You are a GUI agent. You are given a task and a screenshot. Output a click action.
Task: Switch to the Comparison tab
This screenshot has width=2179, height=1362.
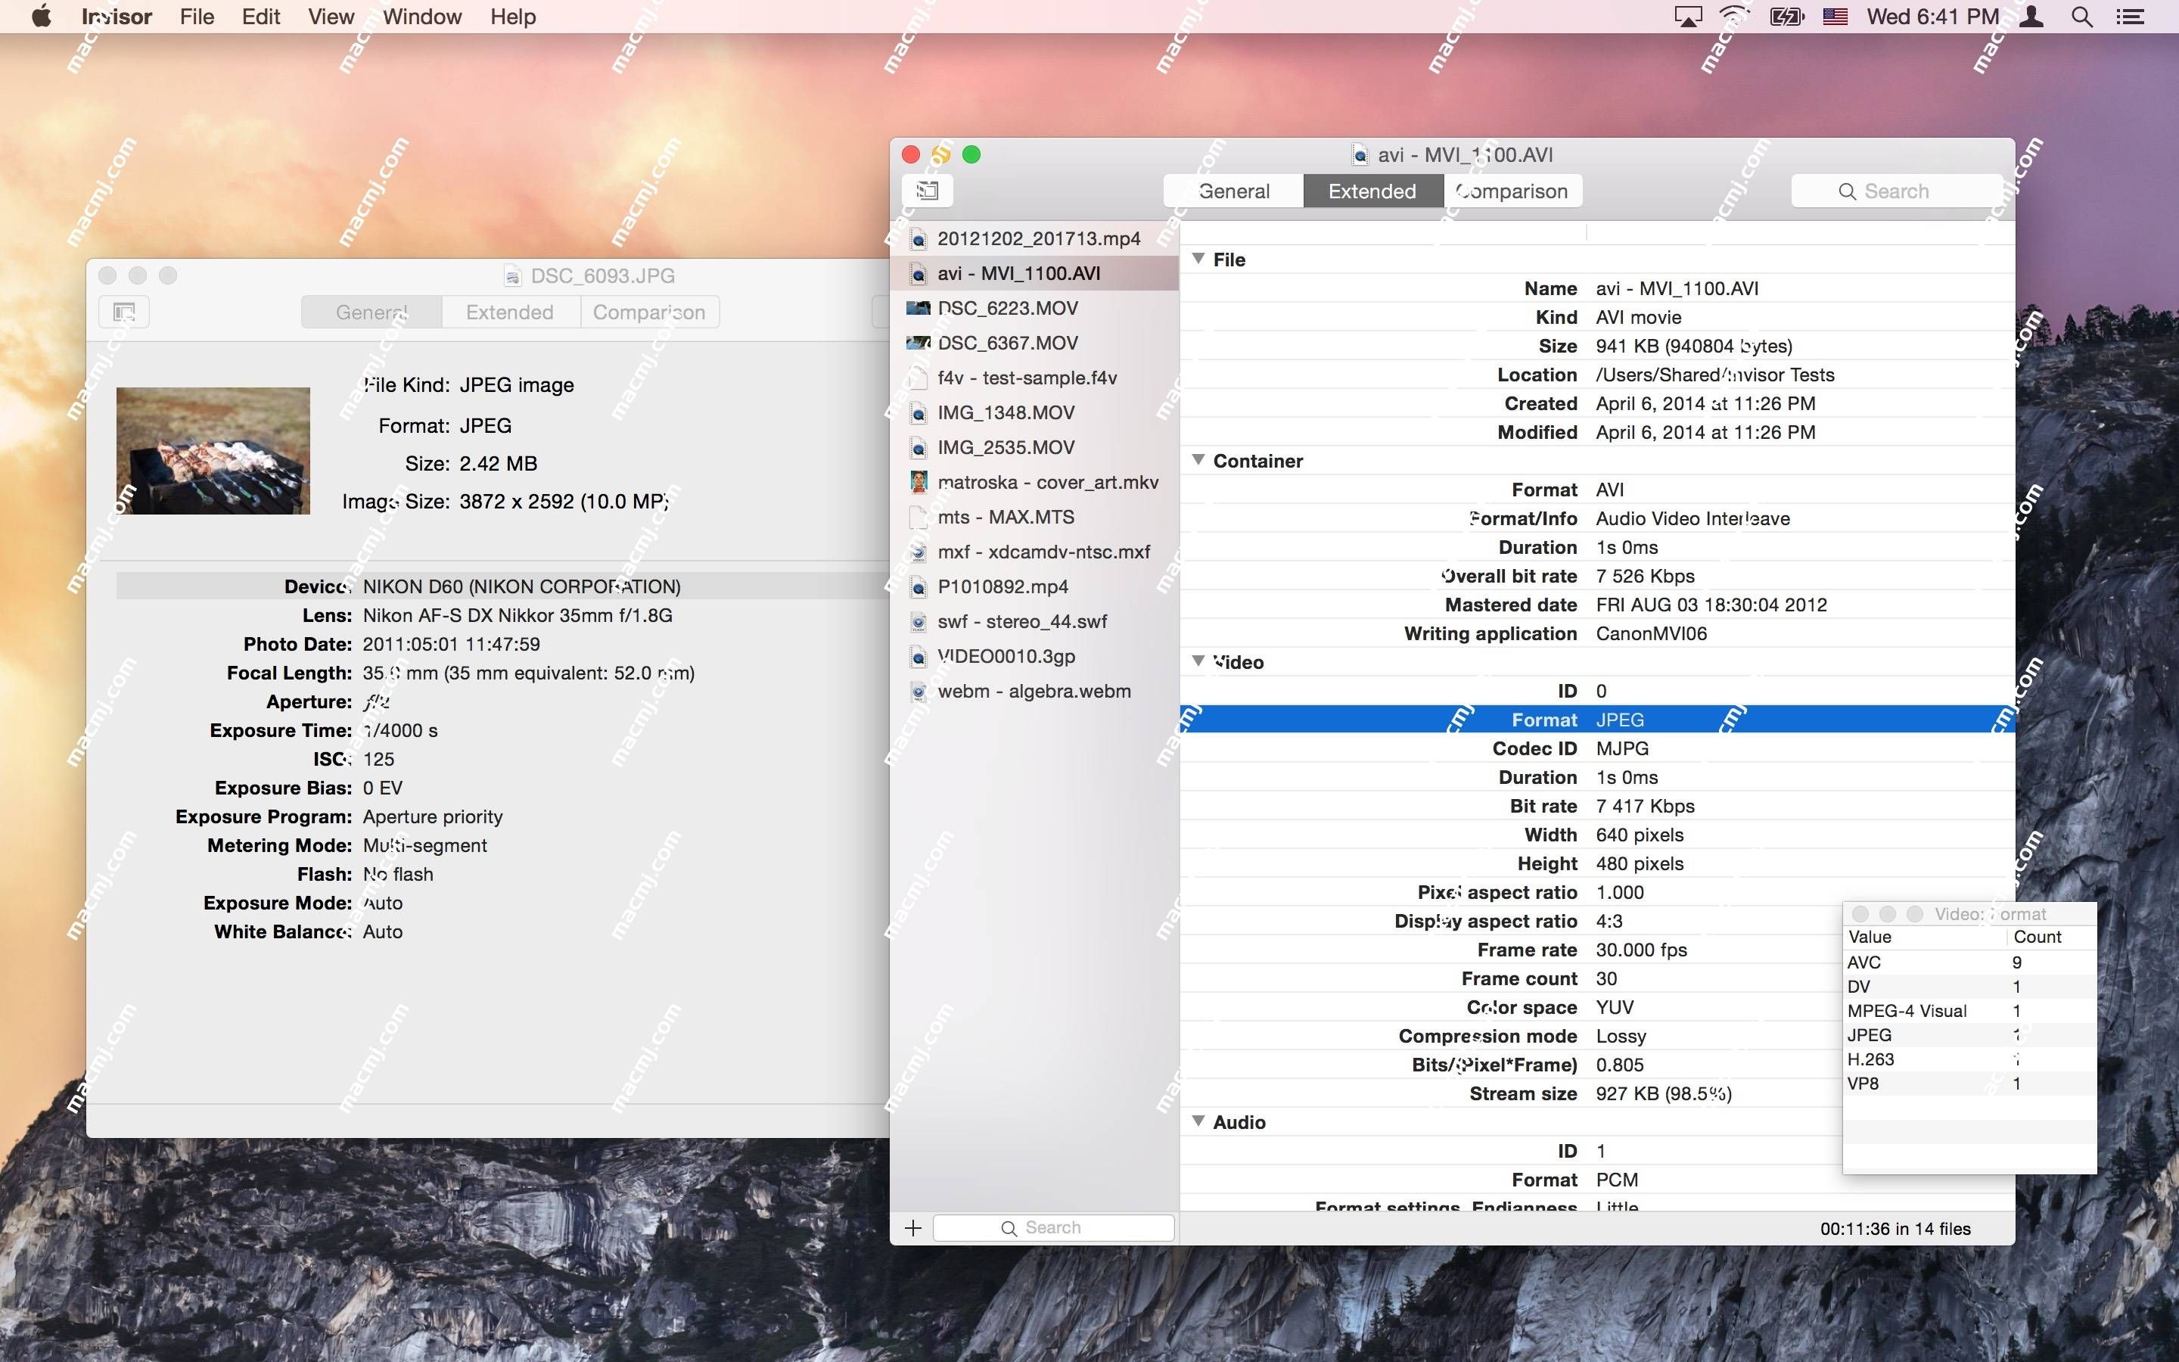coord(1511,190)
